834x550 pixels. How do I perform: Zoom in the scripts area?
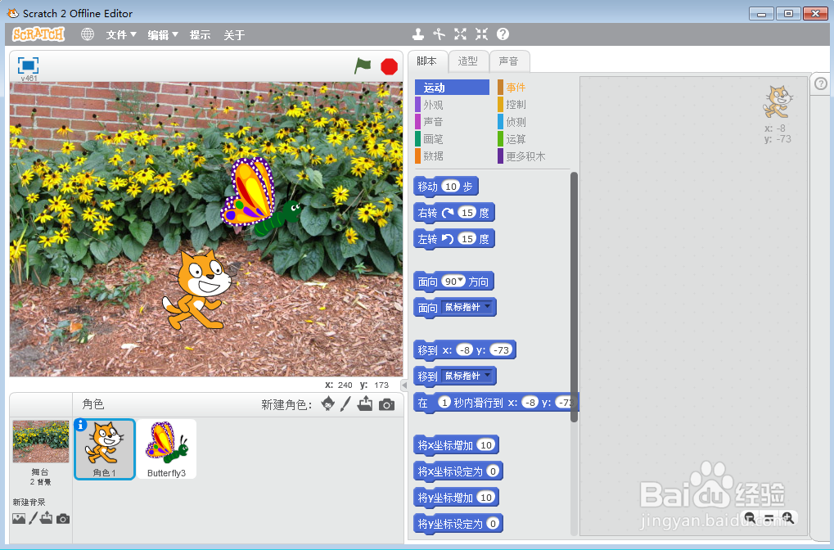click(788, 517)
